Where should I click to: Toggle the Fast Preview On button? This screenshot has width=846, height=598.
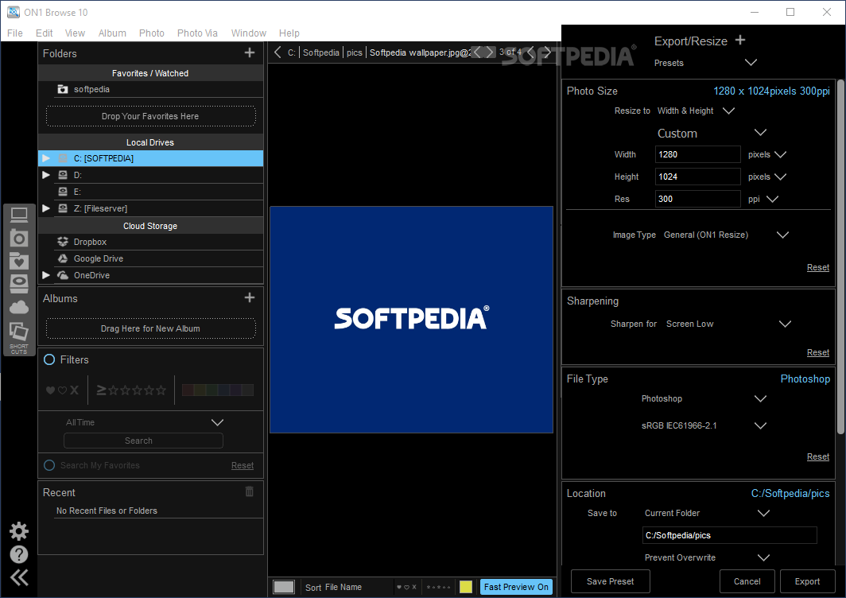(516, 587)
